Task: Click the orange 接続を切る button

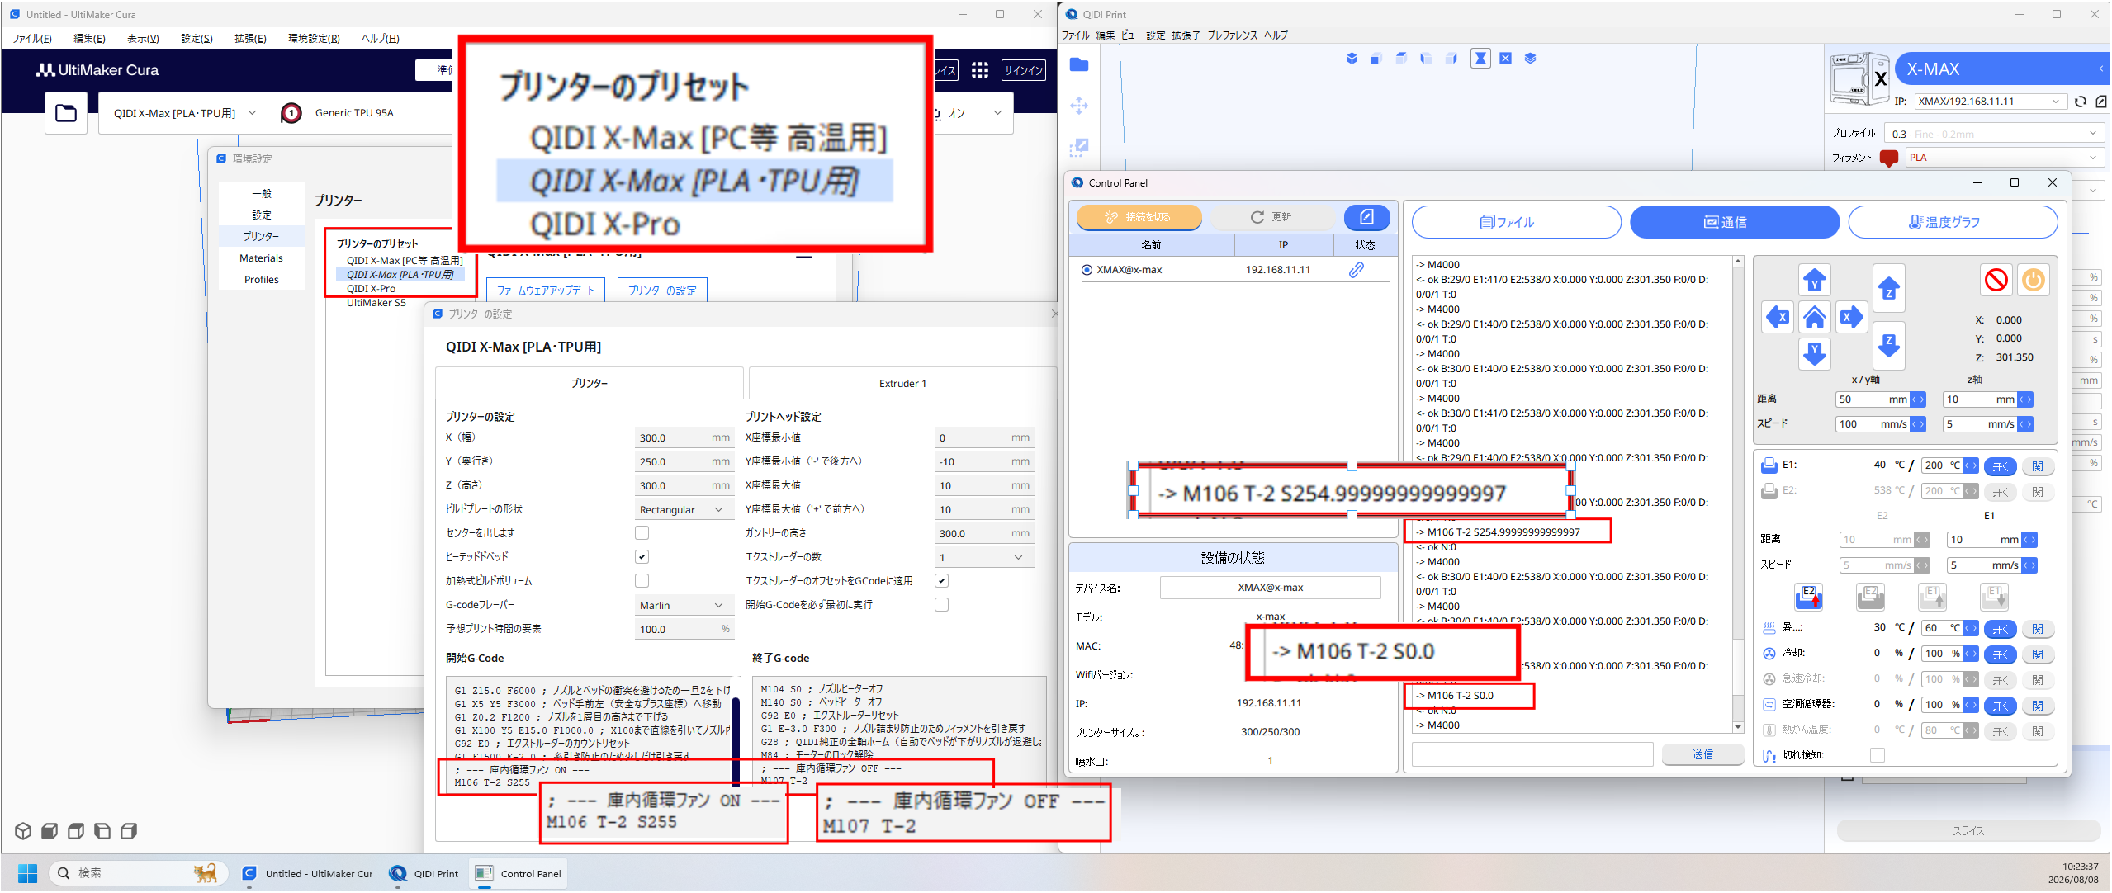Action: [x=1139, y=217]
